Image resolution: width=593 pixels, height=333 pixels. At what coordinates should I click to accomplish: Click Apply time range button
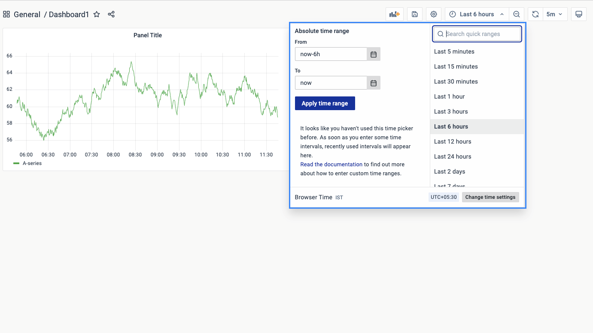325,103
